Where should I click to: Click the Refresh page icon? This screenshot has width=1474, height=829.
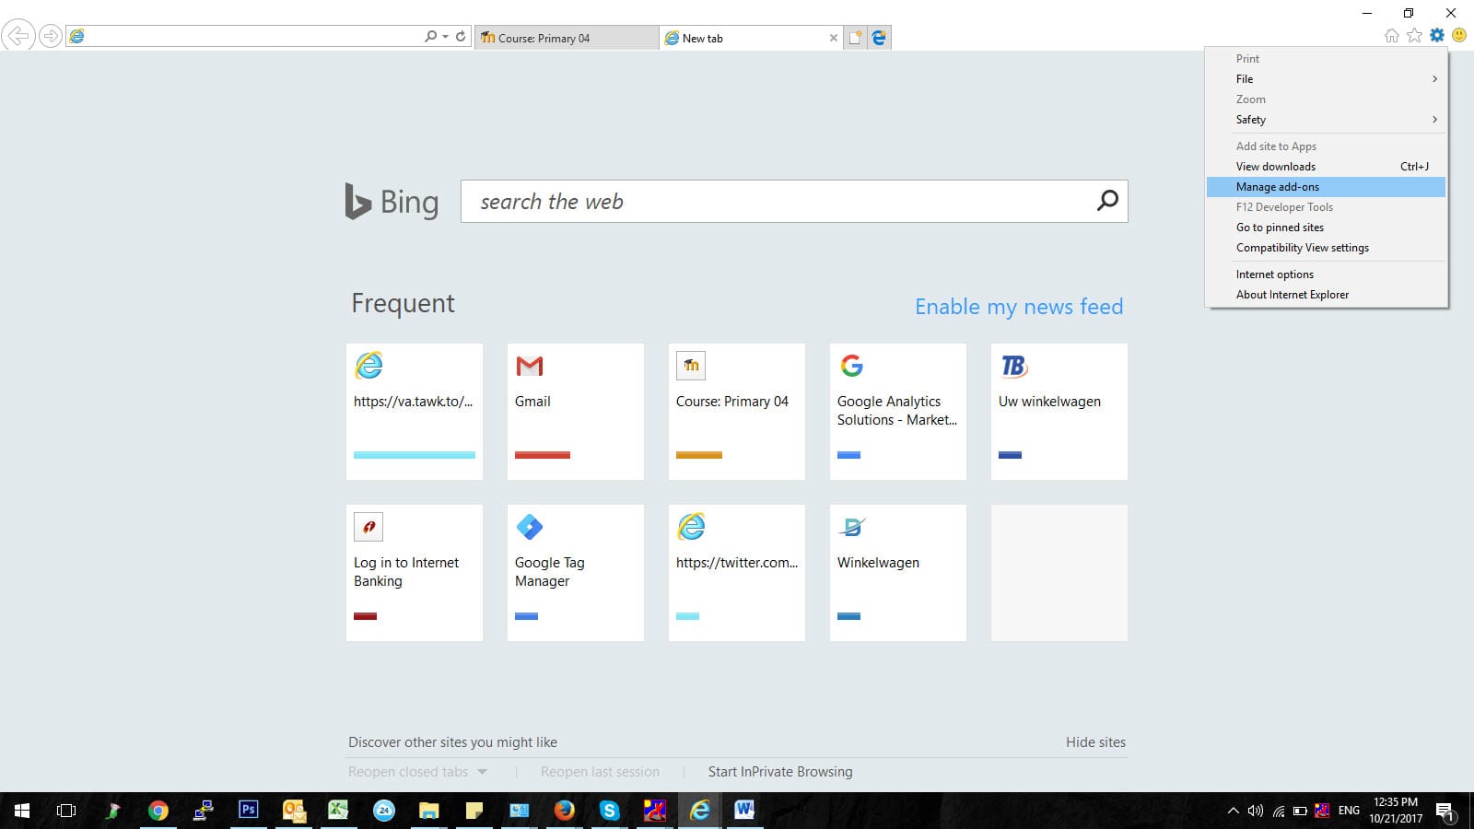[461, 37]
